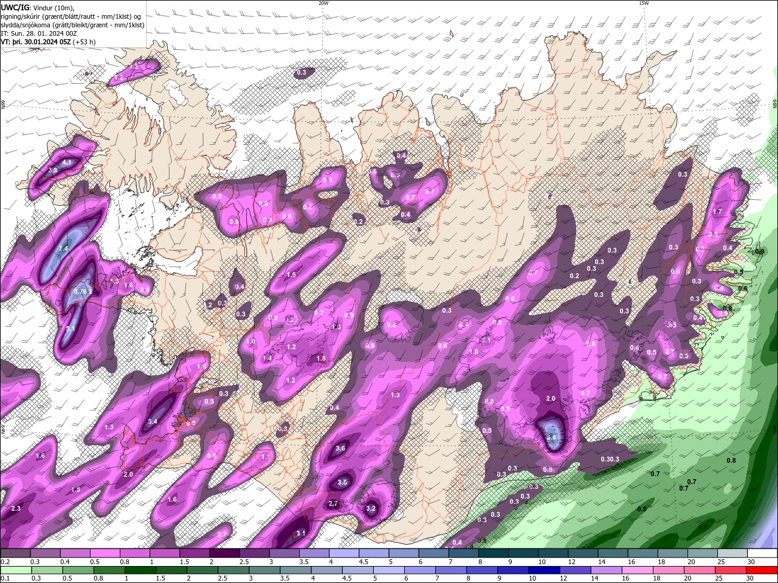This screenshot has width=778, height=583.
Task: Click the '(+53 h)' forecast offset text
Action: [84, 42]
